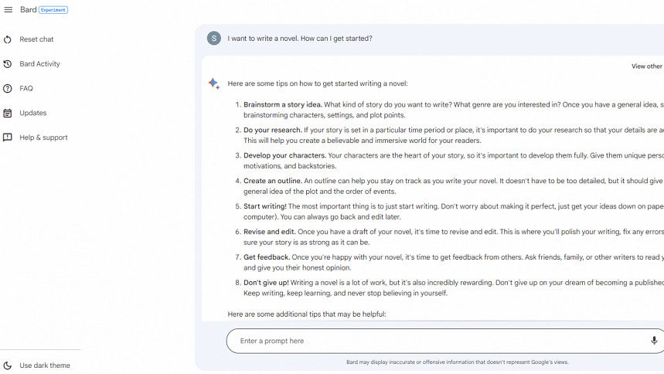Activate the microphone voice input icon
664x374 pixels.
(654, 341)
